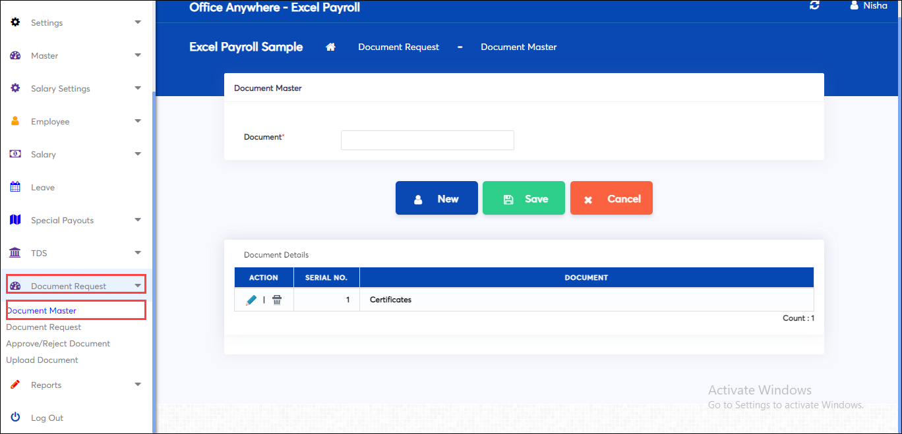Expand the Master menu arrow
902x434 pixels.
(138, 55)
